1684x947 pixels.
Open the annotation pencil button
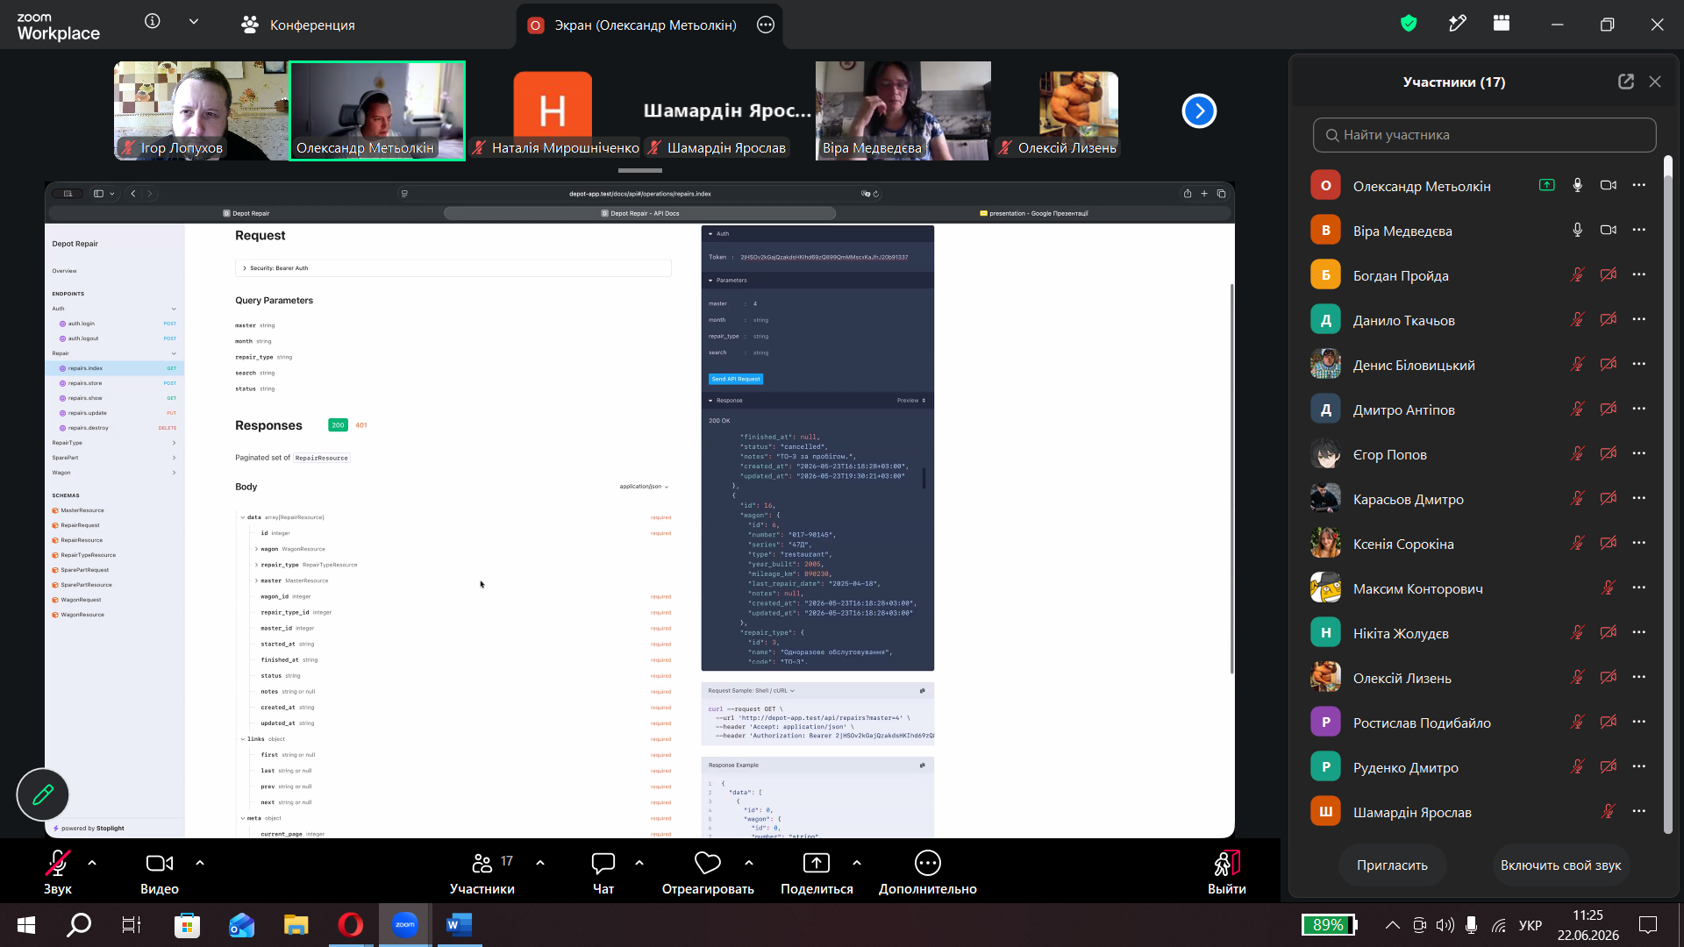coord(42,794)
